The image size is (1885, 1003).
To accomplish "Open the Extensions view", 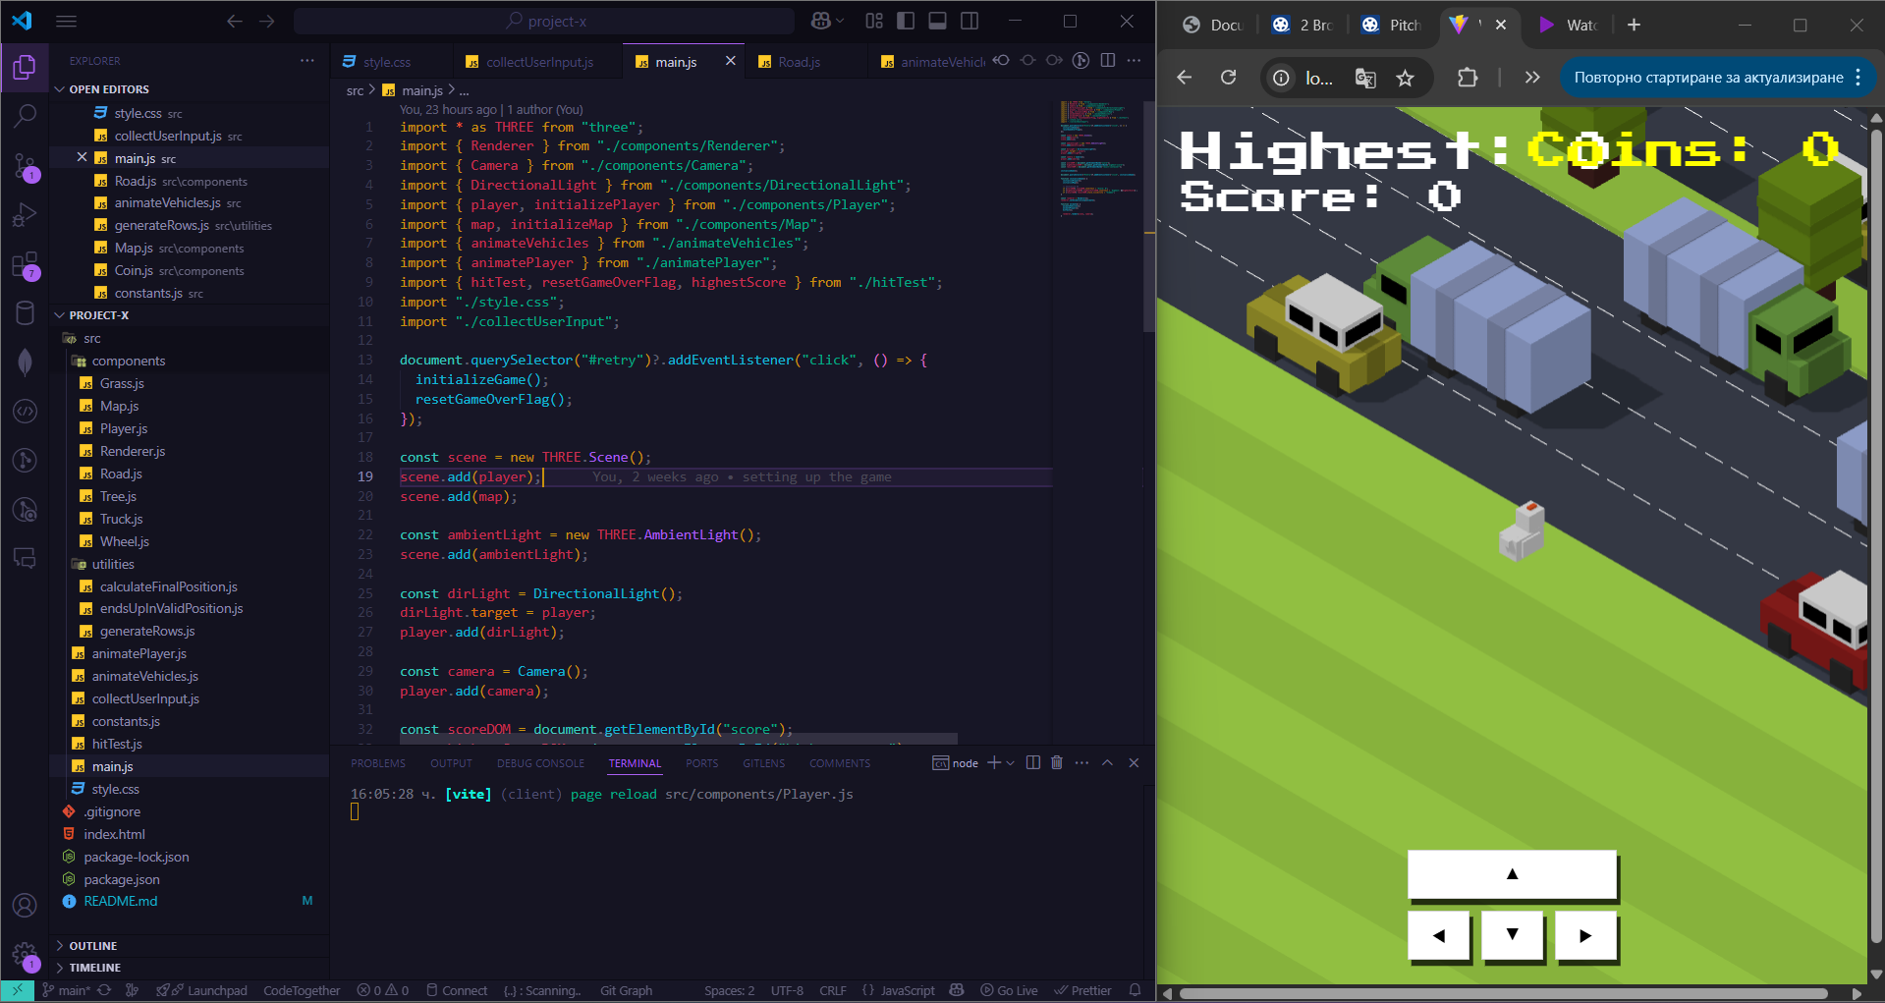I will [25, 265].
